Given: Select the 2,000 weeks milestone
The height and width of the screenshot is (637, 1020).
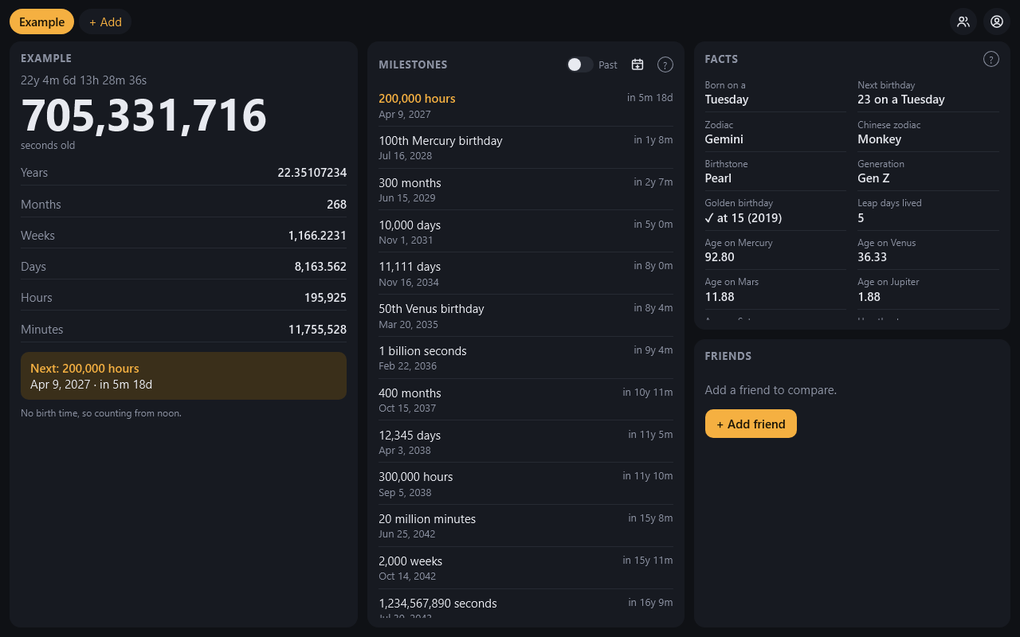Looking at the screenshot, I should click(526, 569).
